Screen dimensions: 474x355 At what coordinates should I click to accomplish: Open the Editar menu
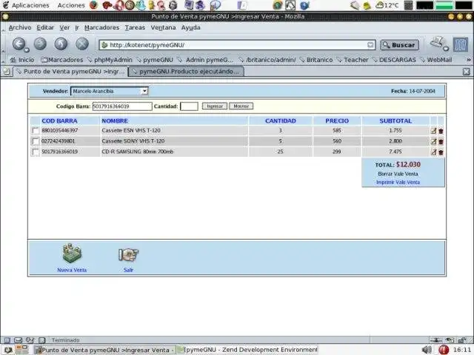pos(45,27)
